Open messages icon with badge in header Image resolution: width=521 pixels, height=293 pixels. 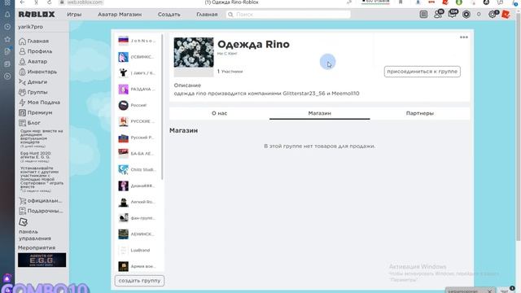pos(453,14)
